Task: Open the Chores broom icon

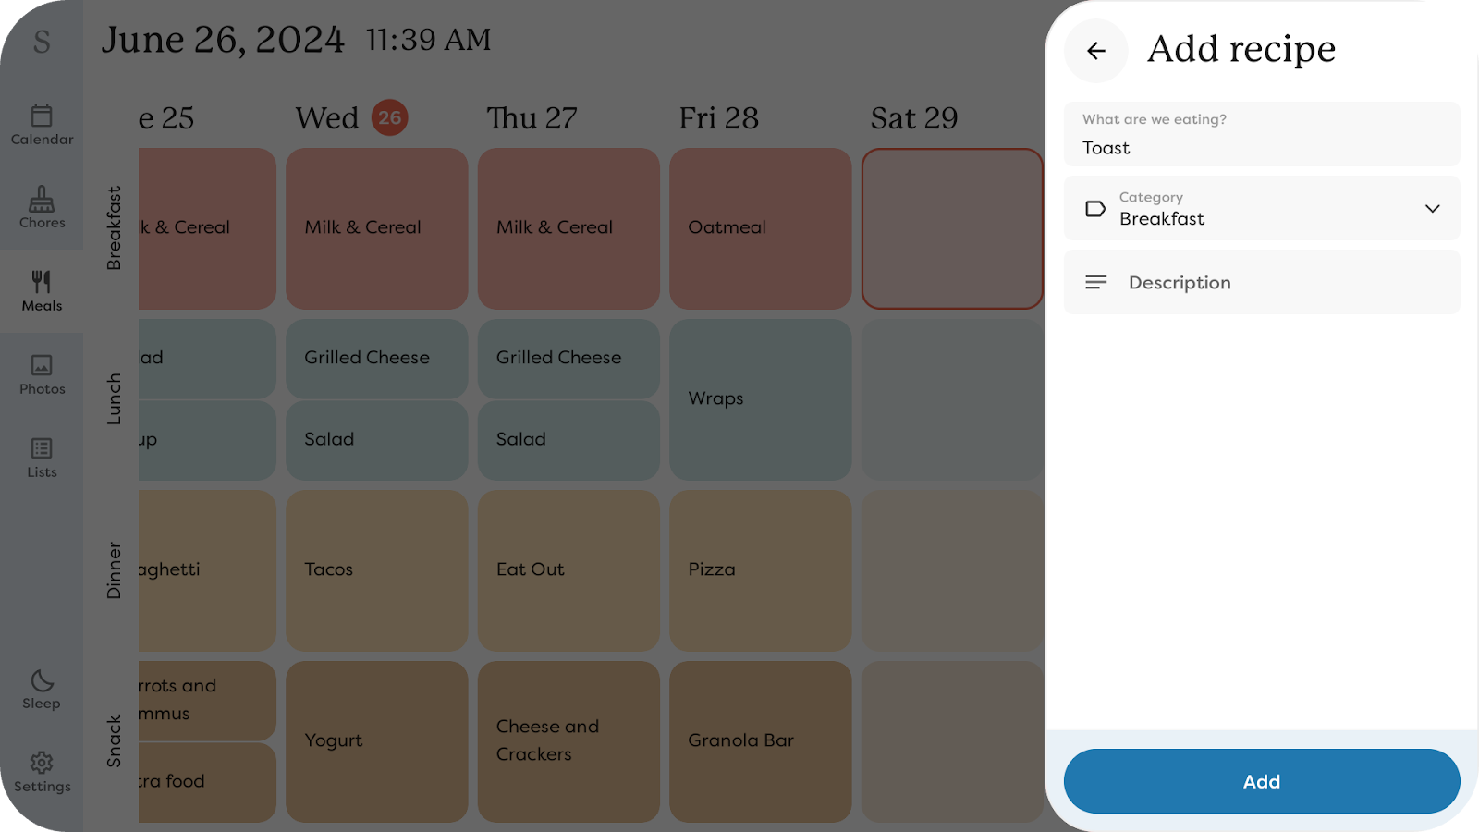Action: tap(42, 199)
